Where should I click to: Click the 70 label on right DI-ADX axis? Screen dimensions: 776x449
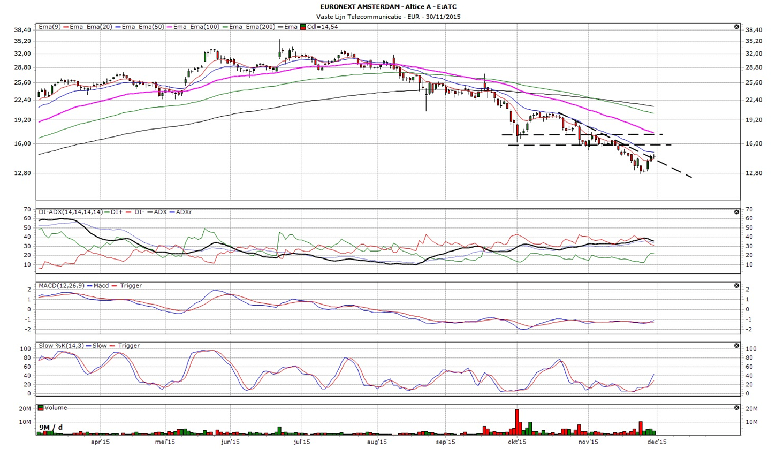tap(748, 209)
